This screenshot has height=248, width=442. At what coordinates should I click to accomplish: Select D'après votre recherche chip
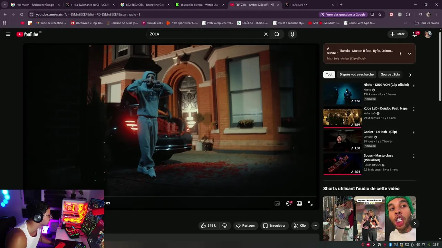click(x=356, y=74)
